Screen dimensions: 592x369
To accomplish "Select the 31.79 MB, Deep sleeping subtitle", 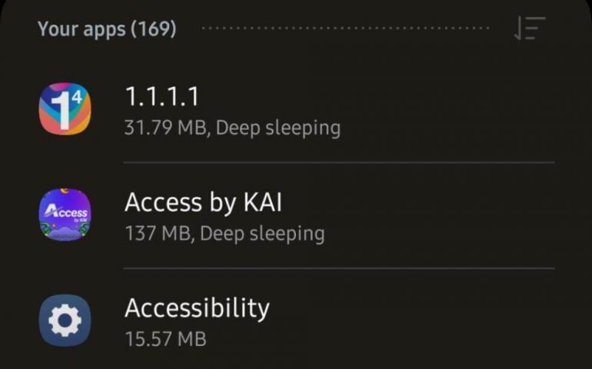I will tap(232, 128).
